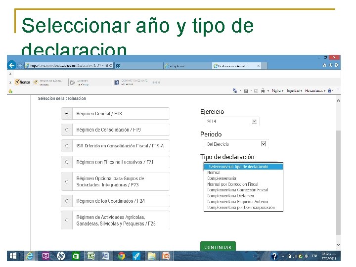Click the help icon in command bar

[x=330, y=91]
